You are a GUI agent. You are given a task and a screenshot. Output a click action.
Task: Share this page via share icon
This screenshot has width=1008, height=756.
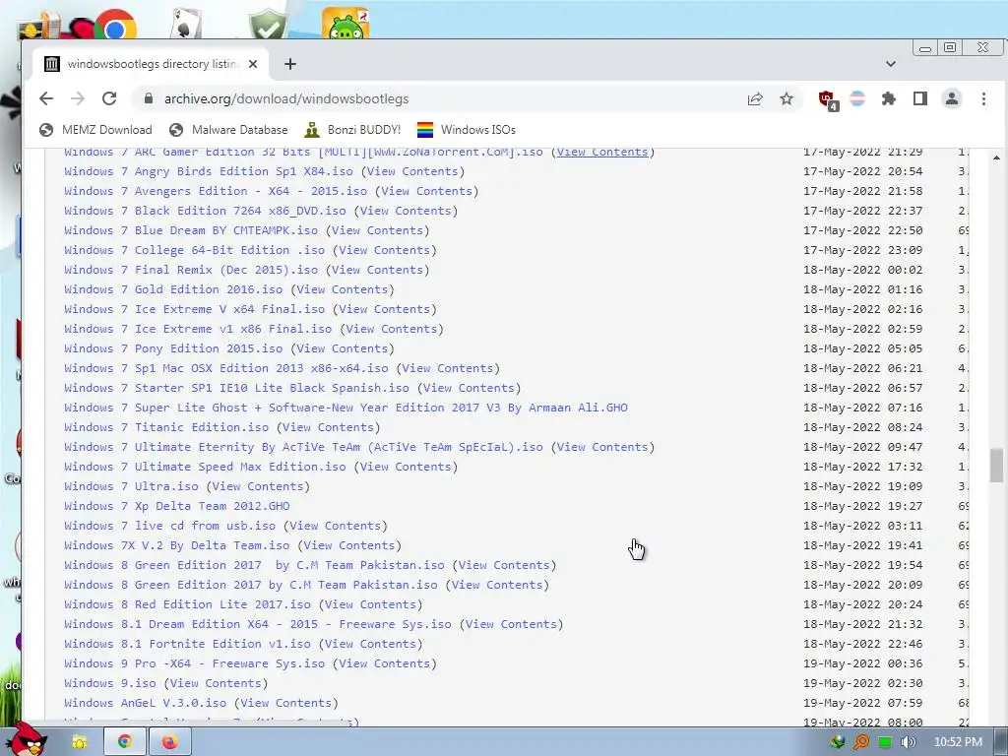coord(755,99)
